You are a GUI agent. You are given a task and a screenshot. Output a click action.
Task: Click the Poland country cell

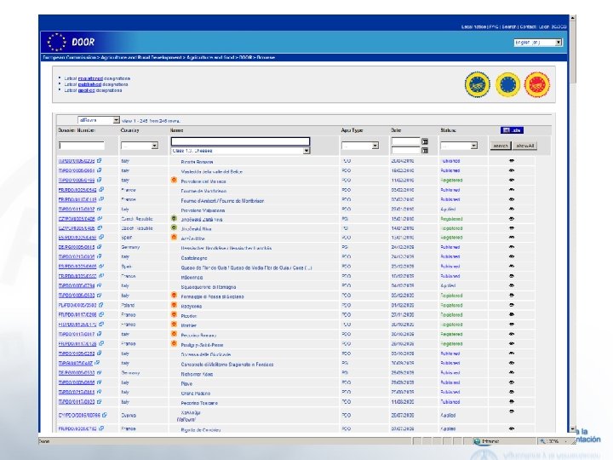point(128,305)
